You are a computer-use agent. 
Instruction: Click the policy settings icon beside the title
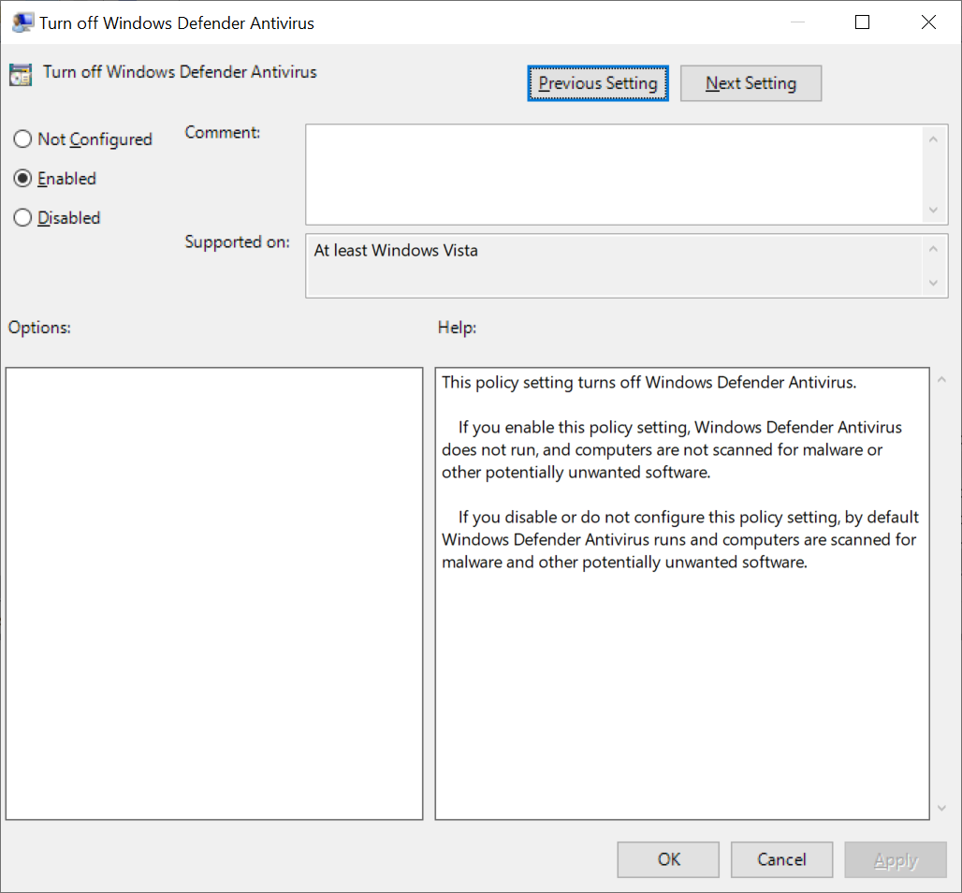[x=20, y=73]
